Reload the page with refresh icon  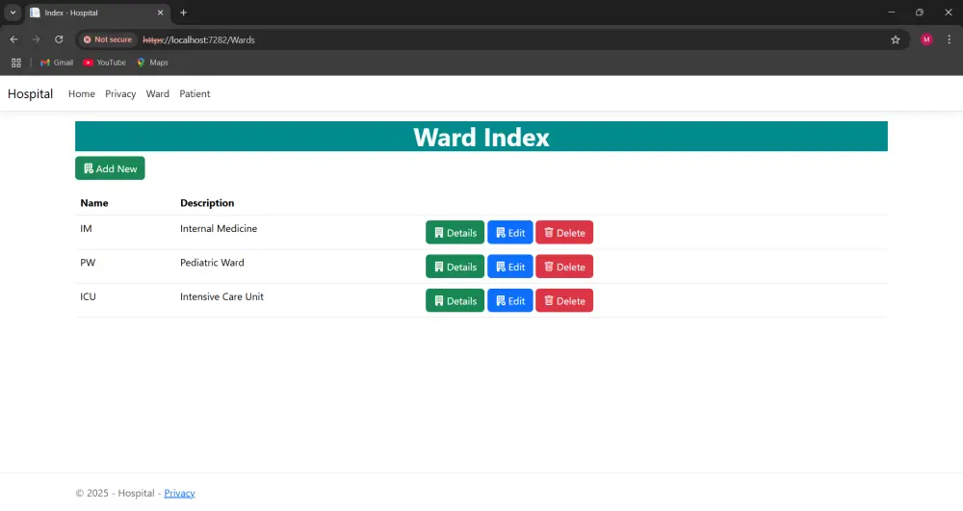[x=59, y=39]
